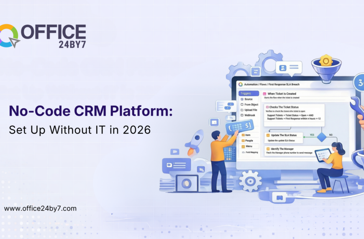The image size is (364, 239).
Task: Click the No-Code CRM Platform headline
Action: (91, 111)
